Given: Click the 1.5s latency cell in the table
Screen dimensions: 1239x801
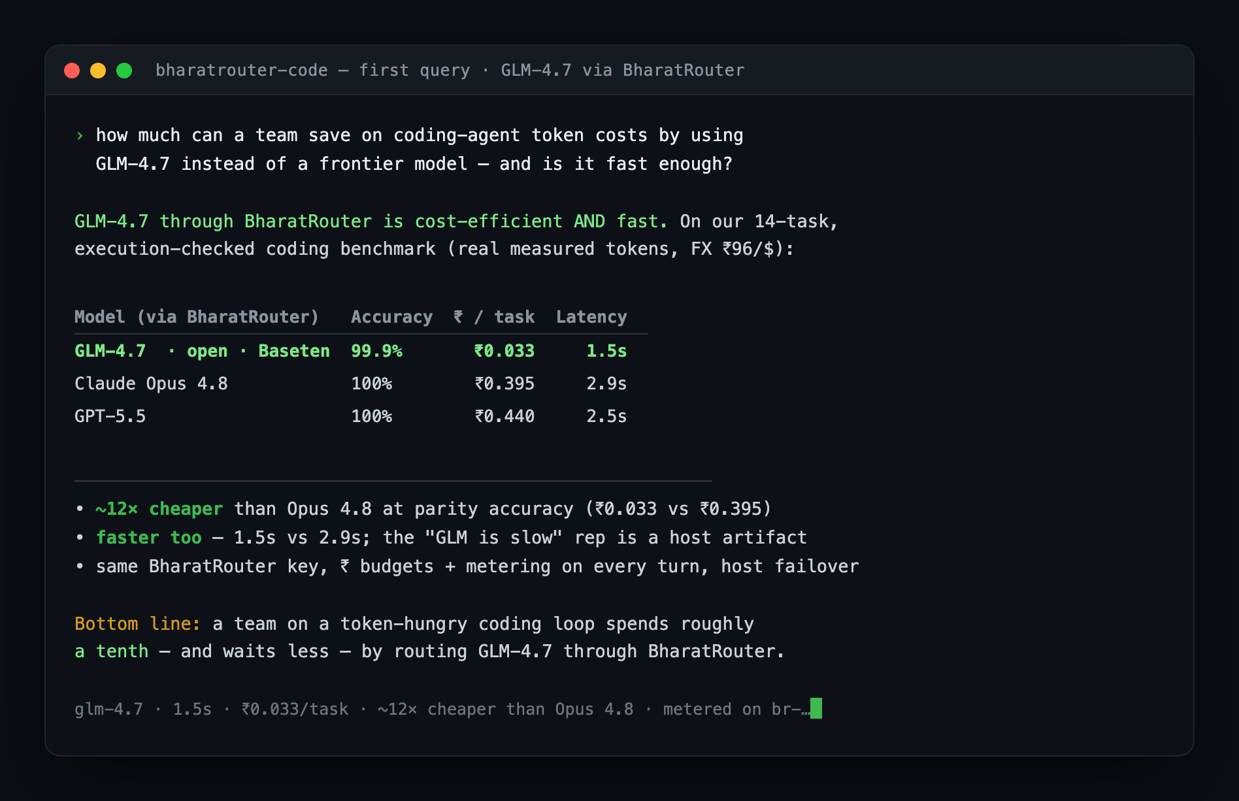Looking at the screenshot, I should pyautogui.click(x=606, y=351).
